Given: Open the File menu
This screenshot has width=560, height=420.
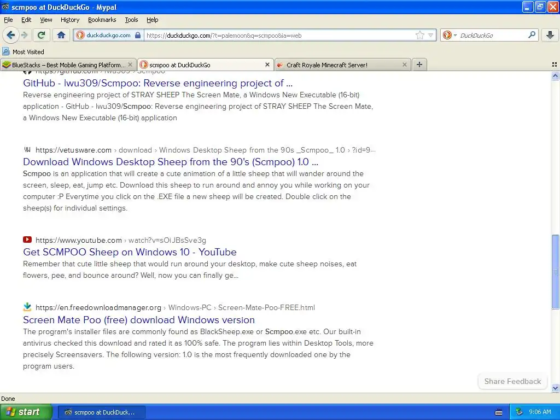Looking at the screenshot, I should [x=8, y=20].
